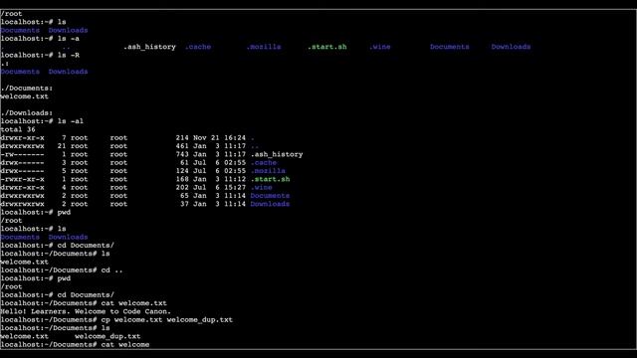Select Downloads in the ls -al listing
This screenshot has height=358, width=637.
click(x=270, y=204)
